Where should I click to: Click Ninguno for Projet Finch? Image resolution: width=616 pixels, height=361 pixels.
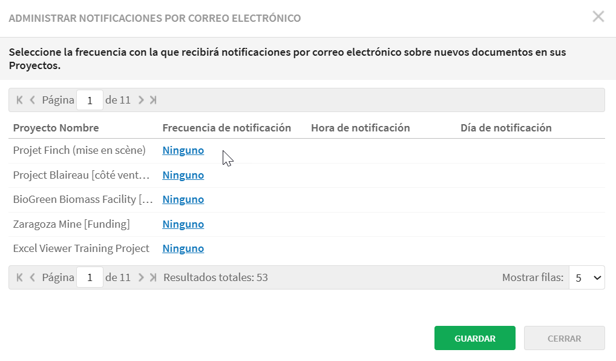tap(183, 150)
